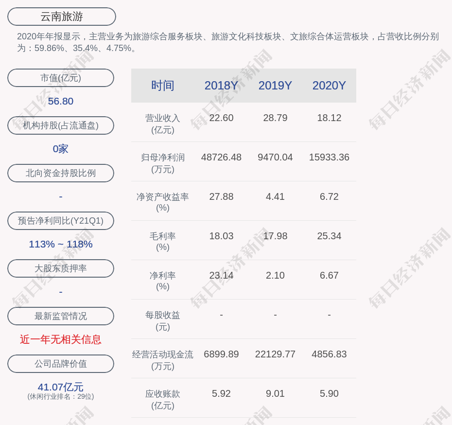Click the red 近一年无相关信息 text
This screenshot has height=425, width=452.
pos(61,339)
